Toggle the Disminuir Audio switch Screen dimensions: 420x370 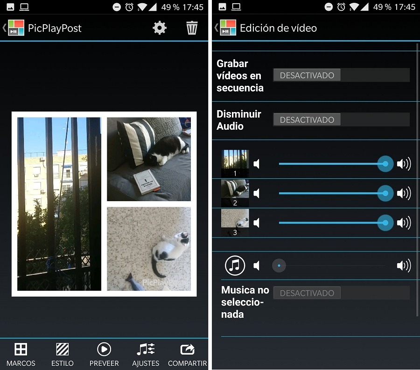[341, 120]
